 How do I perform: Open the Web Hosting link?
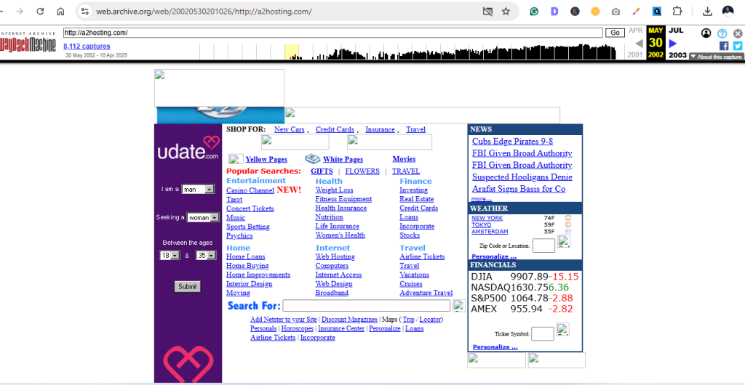[x=335, y=256]
